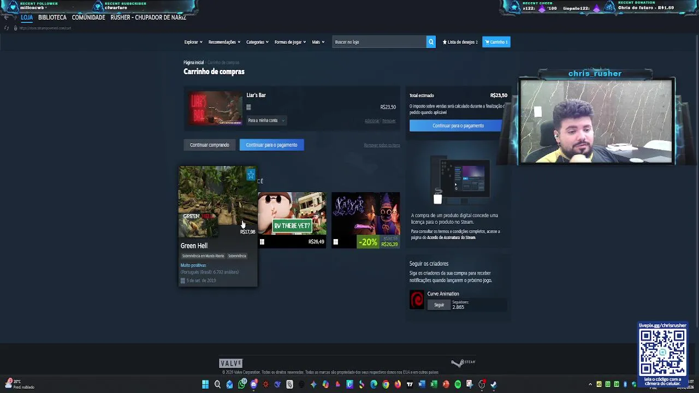Open WhatsApp from the taskbar
699x393 pixels.
tap(242, 384)
